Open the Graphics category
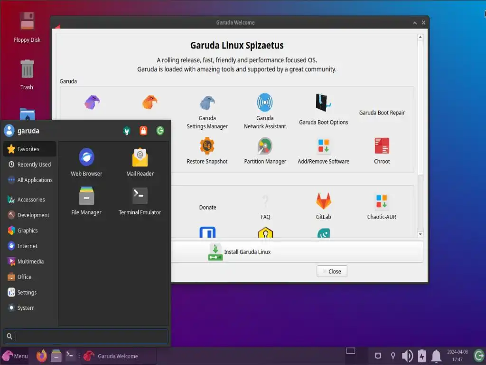486x365 pixels. [x=30, y=231]
